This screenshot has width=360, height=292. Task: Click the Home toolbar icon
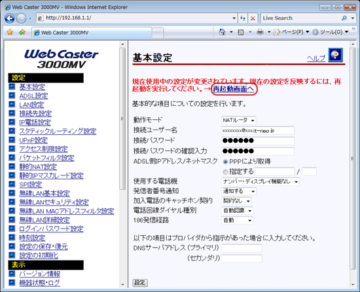pyautogui.click(x=223, y=32)
